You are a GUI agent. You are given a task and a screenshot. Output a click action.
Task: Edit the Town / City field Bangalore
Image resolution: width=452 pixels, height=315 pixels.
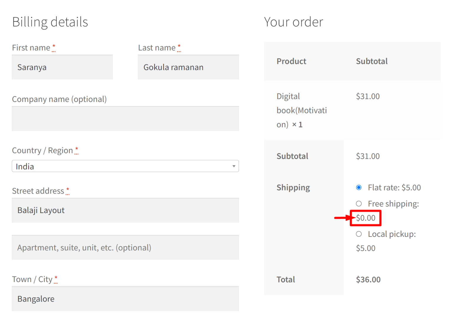[125, 299]
